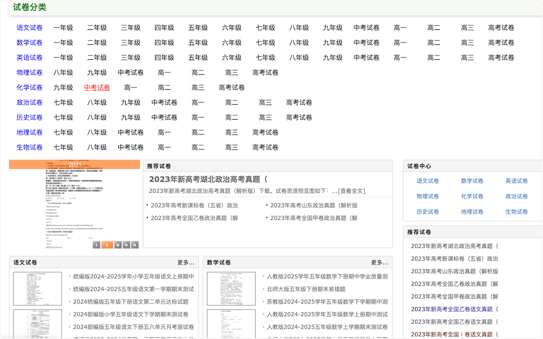Open the 历史试卷 category link in the top section

29,117
